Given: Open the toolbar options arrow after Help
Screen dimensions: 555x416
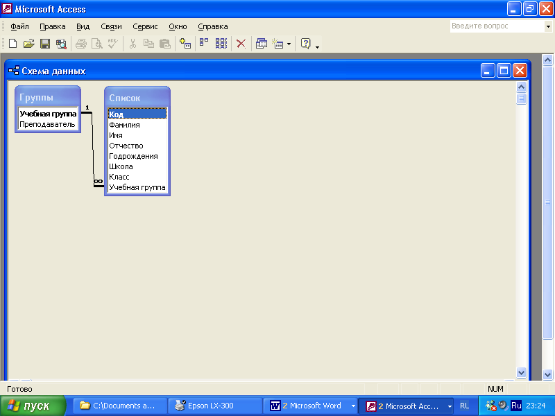Looking at the screenshot, I should (317, 46).
